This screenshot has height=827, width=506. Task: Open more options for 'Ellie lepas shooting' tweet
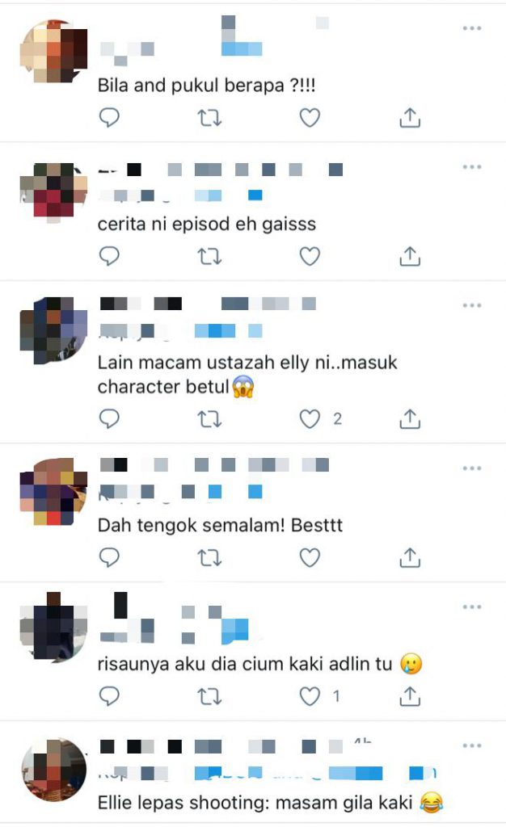click(x=472, y=745)
